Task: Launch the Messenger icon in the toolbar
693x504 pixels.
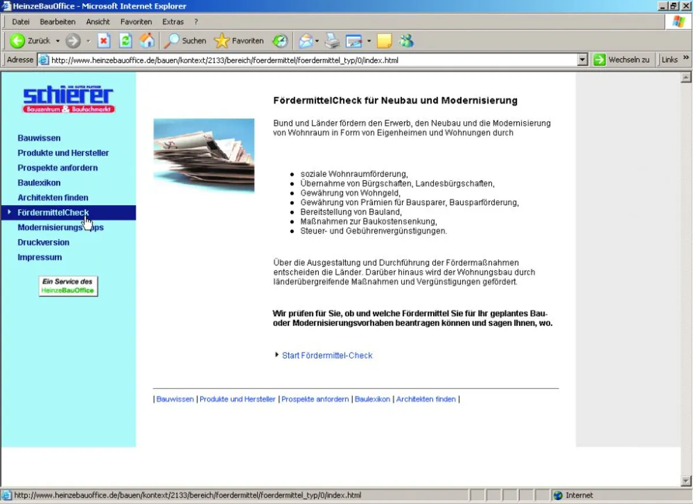Action: pyautogui.click(x=407, y=41)
